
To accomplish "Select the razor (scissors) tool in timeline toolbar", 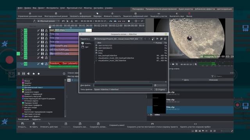I will 72,21.
